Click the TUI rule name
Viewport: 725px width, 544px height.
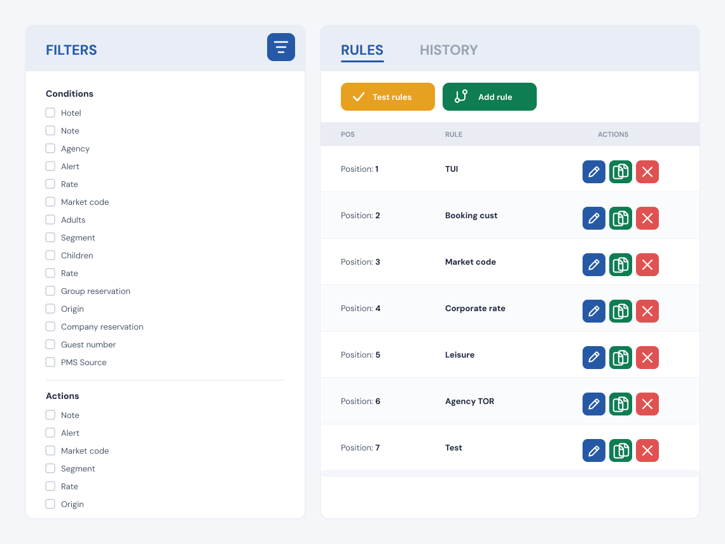(452, 169)
